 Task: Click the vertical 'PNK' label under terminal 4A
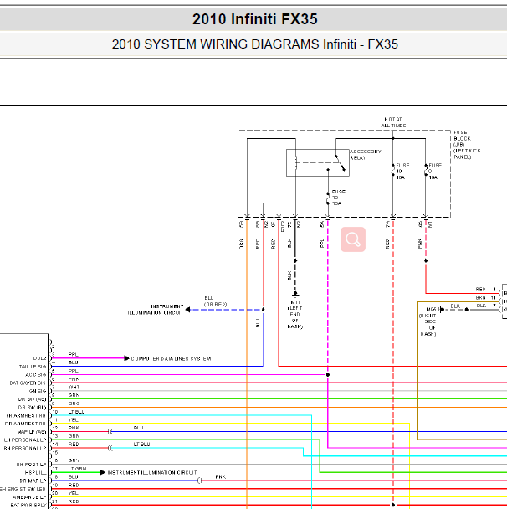[420, 244]
